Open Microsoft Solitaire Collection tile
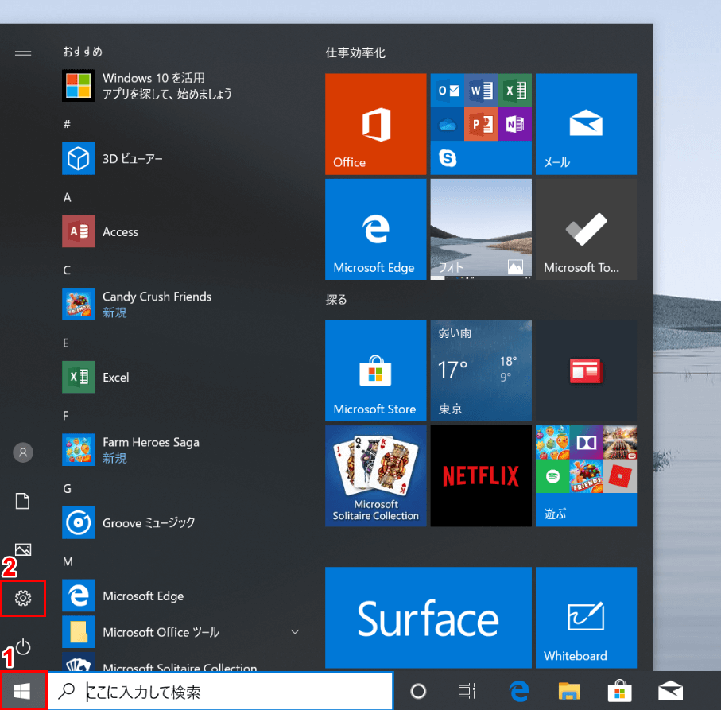 [376, 476]
